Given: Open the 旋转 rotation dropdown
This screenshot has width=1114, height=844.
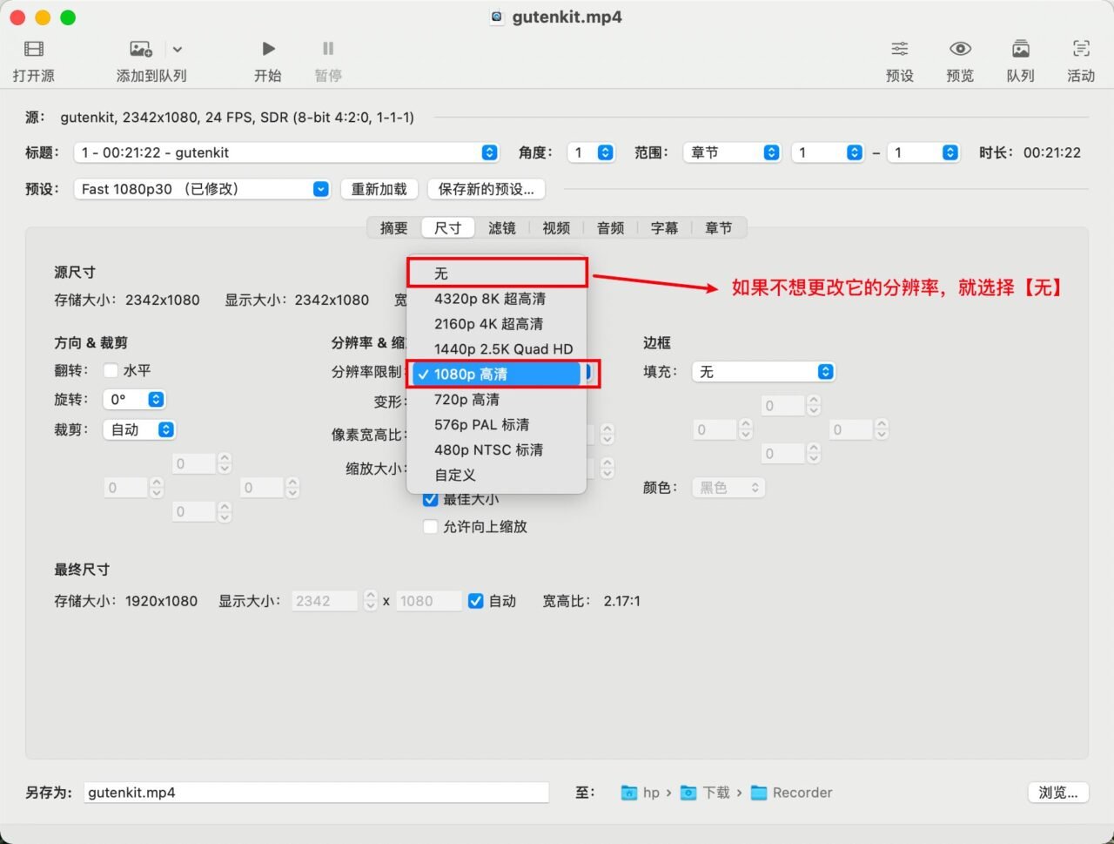Looking at the screenshot, I should (134, 400).
